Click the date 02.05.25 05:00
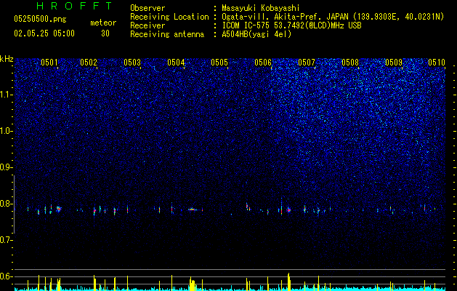 (44, 33)
